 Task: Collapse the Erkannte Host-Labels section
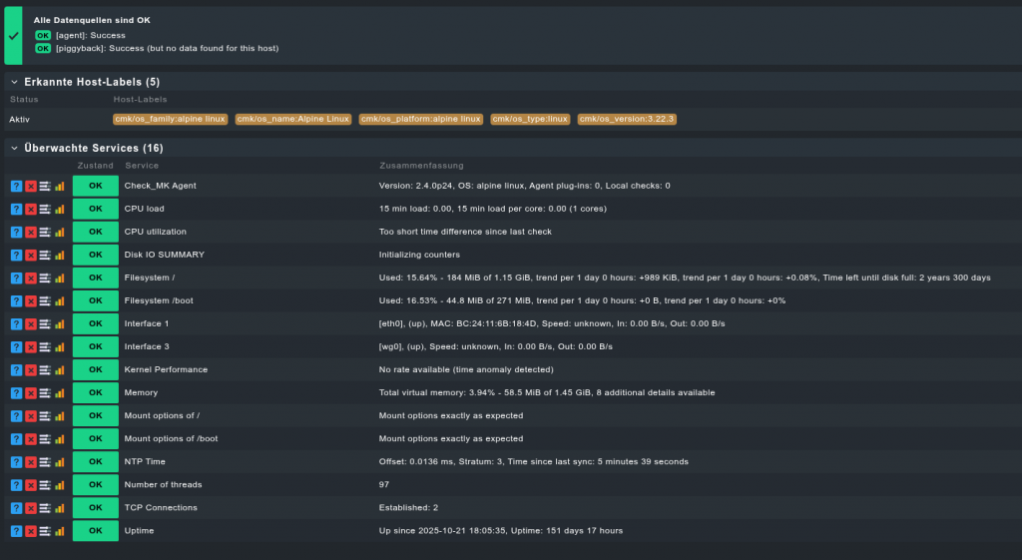(x=14, y=82)
